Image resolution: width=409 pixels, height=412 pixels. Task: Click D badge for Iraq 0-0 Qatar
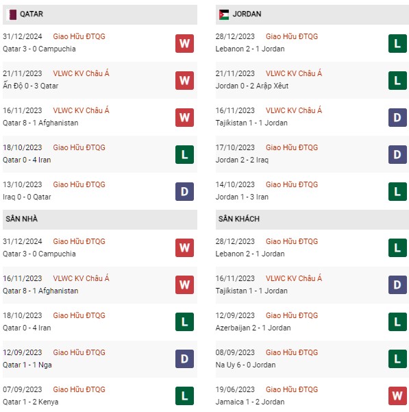coord(184,191)
